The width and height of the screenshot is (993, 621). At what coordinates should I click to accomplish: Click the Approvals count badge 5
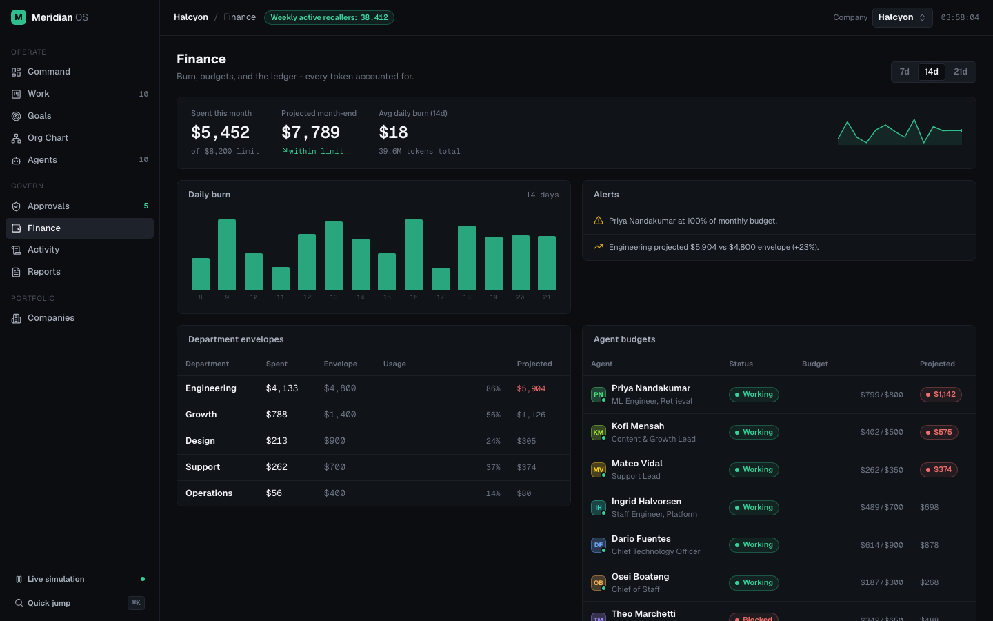click(146, 206)
